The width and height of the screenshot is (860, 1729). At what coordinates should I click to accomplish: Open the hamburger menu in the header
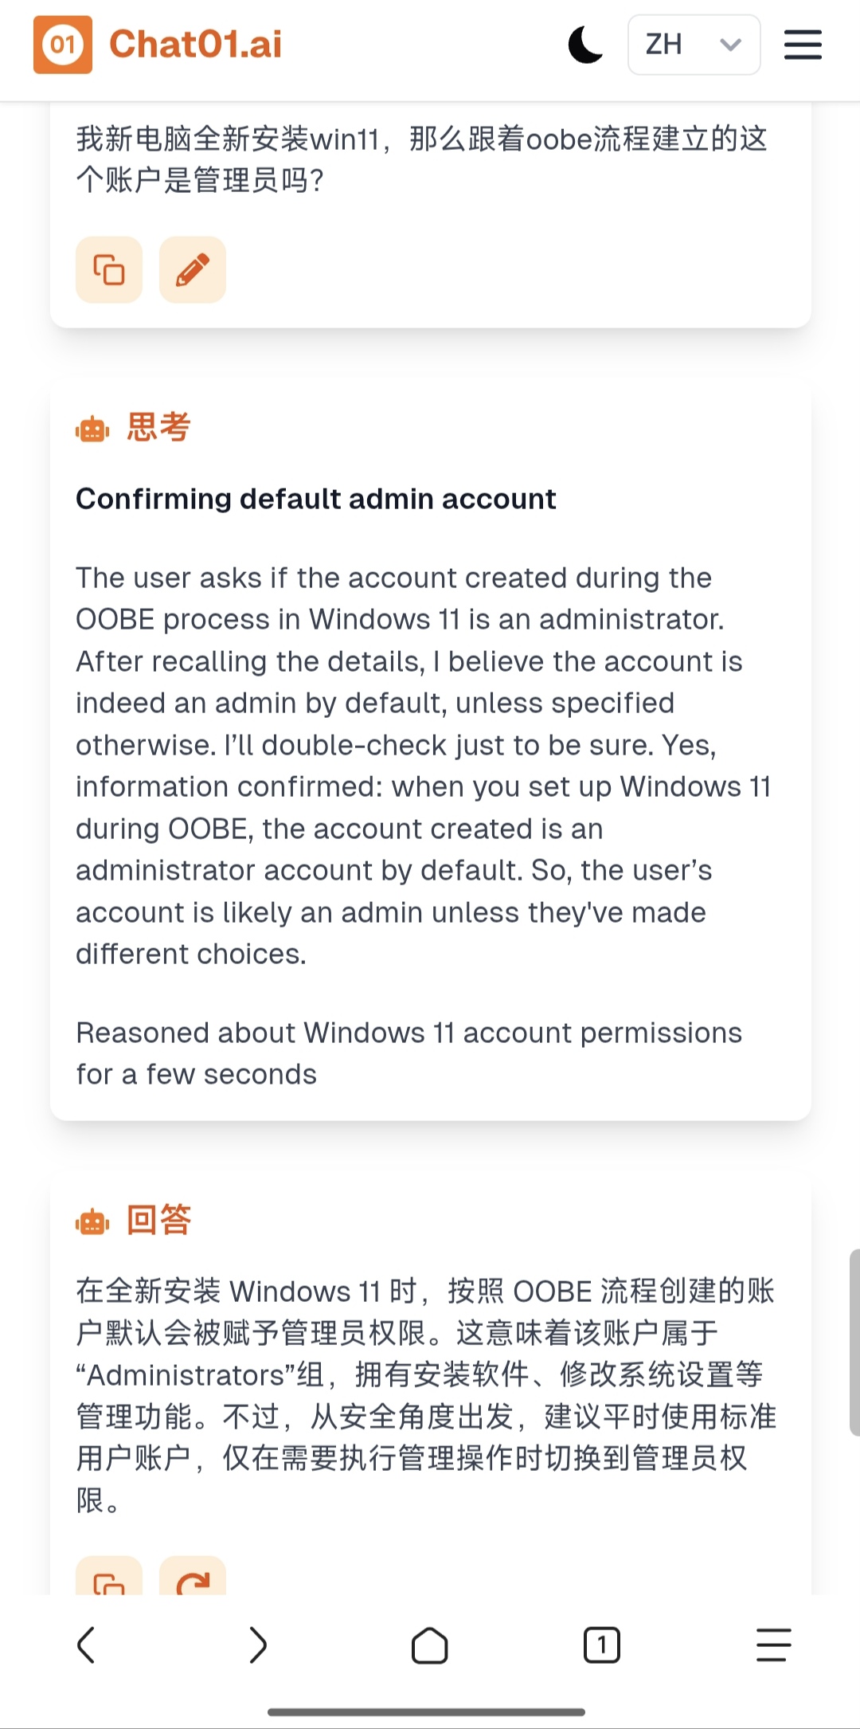tap(803, 45)
